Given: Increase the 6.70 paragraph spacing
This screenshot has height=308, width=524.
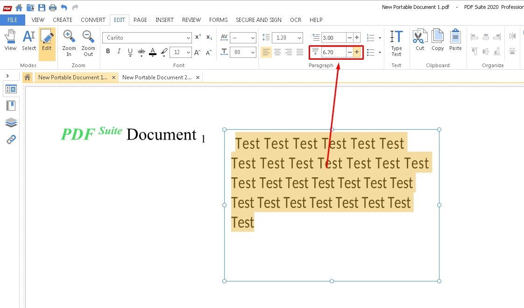Looking at the screenshot, I should tap(357, 52).
